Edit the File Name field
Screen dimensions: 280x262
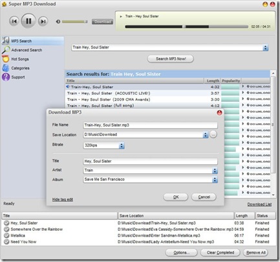tap(150, 125)
